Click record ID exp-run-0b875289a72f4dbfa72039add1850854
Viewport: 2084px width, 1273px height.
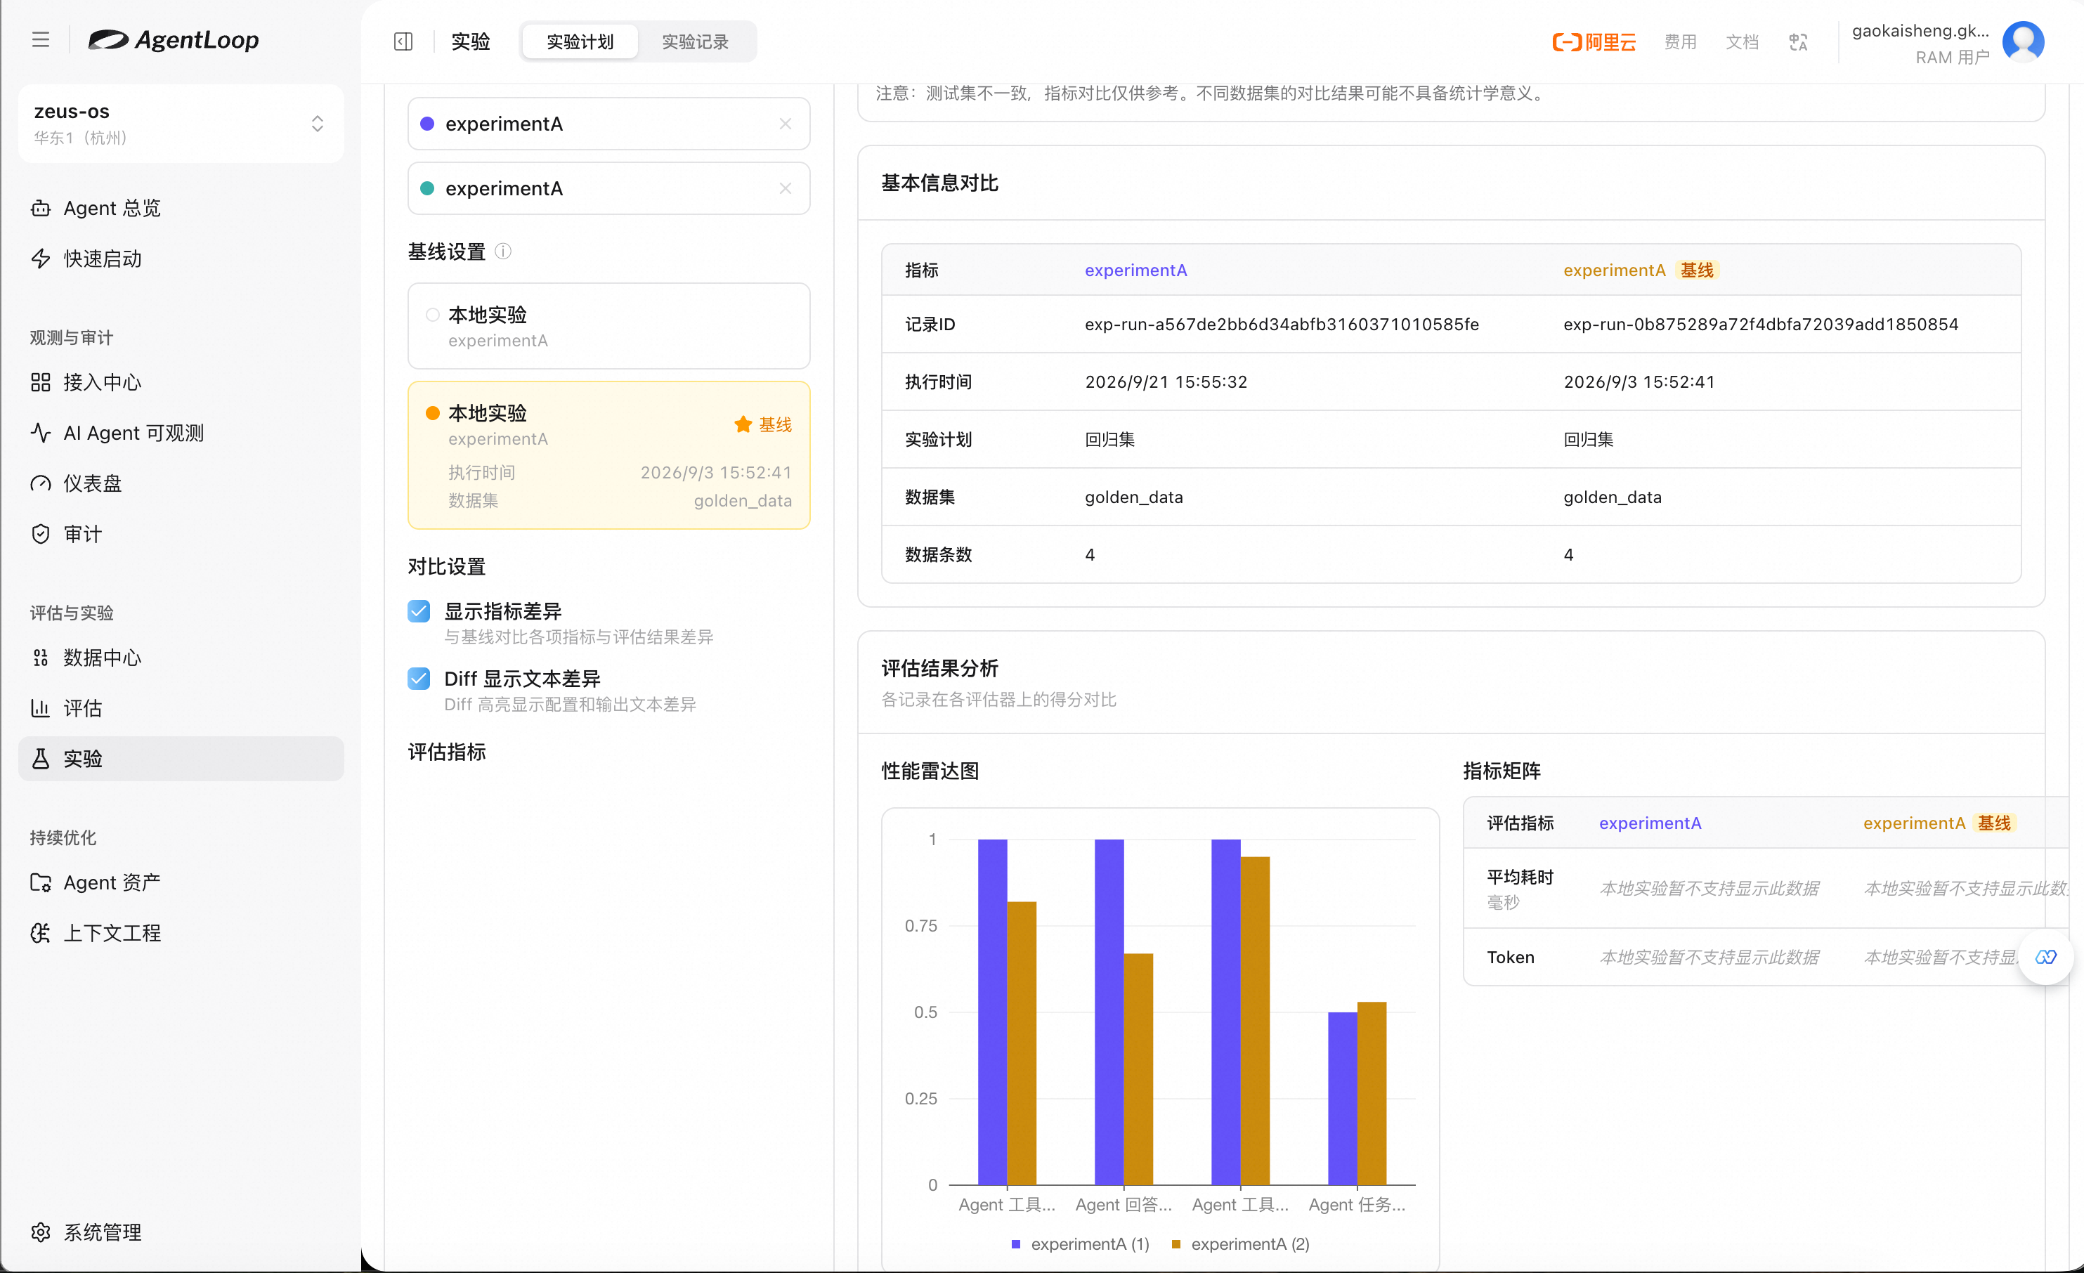[x=1761, y=325]
